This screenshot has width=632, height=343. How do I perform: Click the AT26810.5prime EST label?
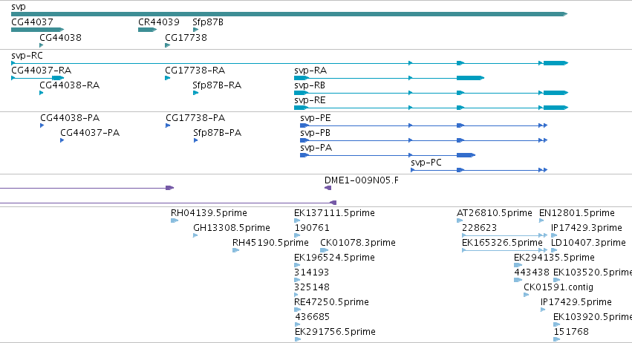click(494, 213)
